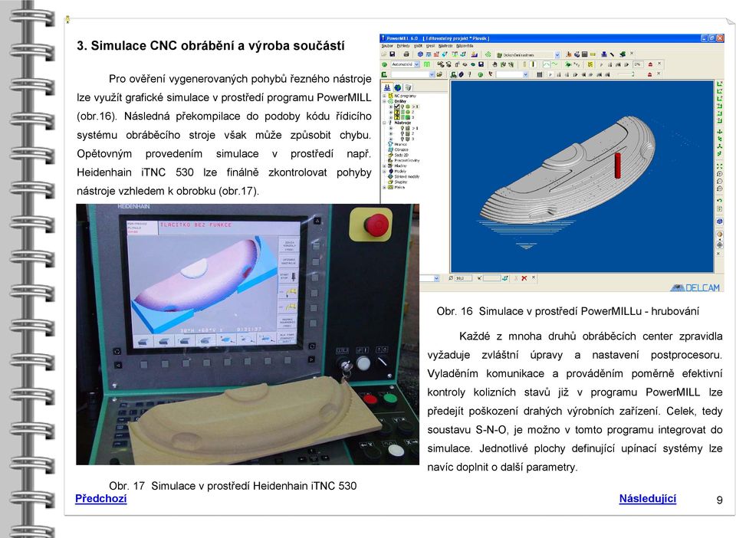Open the Nápověda menu in PowerMILL
Viewport: 736px width, 538px height.
[x=465, y=46]
